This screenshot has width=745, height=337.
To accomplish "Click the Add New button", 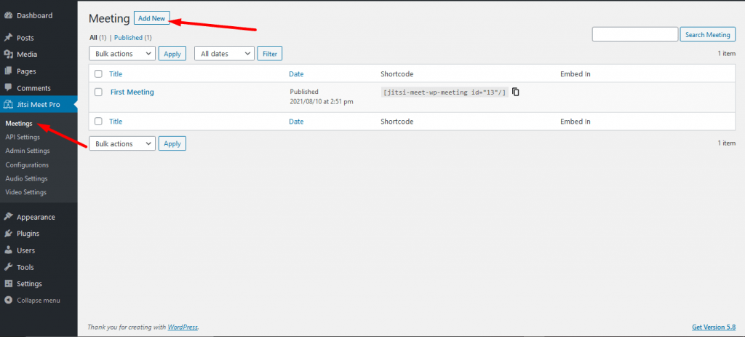I will click(151, 18).
